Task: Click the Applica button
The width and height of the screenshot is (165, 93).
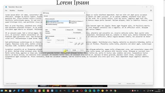Action: pyautogui.click(x=82, y=50)
